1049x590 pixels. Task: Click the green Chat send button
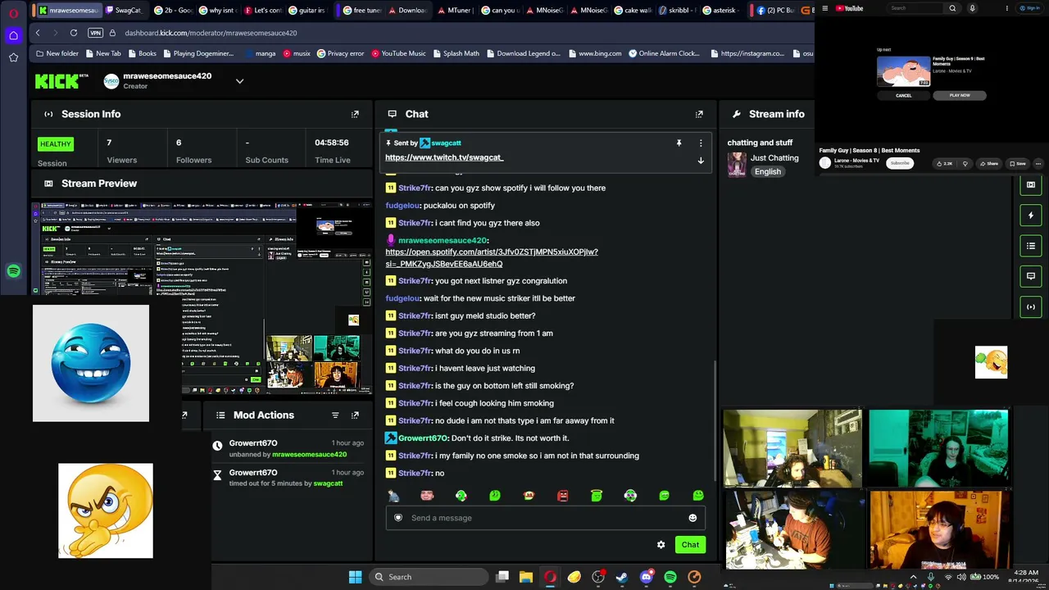pyautogui.click(x=690, y=545)
